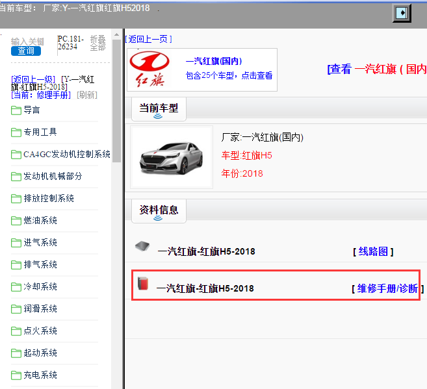Open the folder icon beside 专用工具
427x389 pixels.
(16, 132)
